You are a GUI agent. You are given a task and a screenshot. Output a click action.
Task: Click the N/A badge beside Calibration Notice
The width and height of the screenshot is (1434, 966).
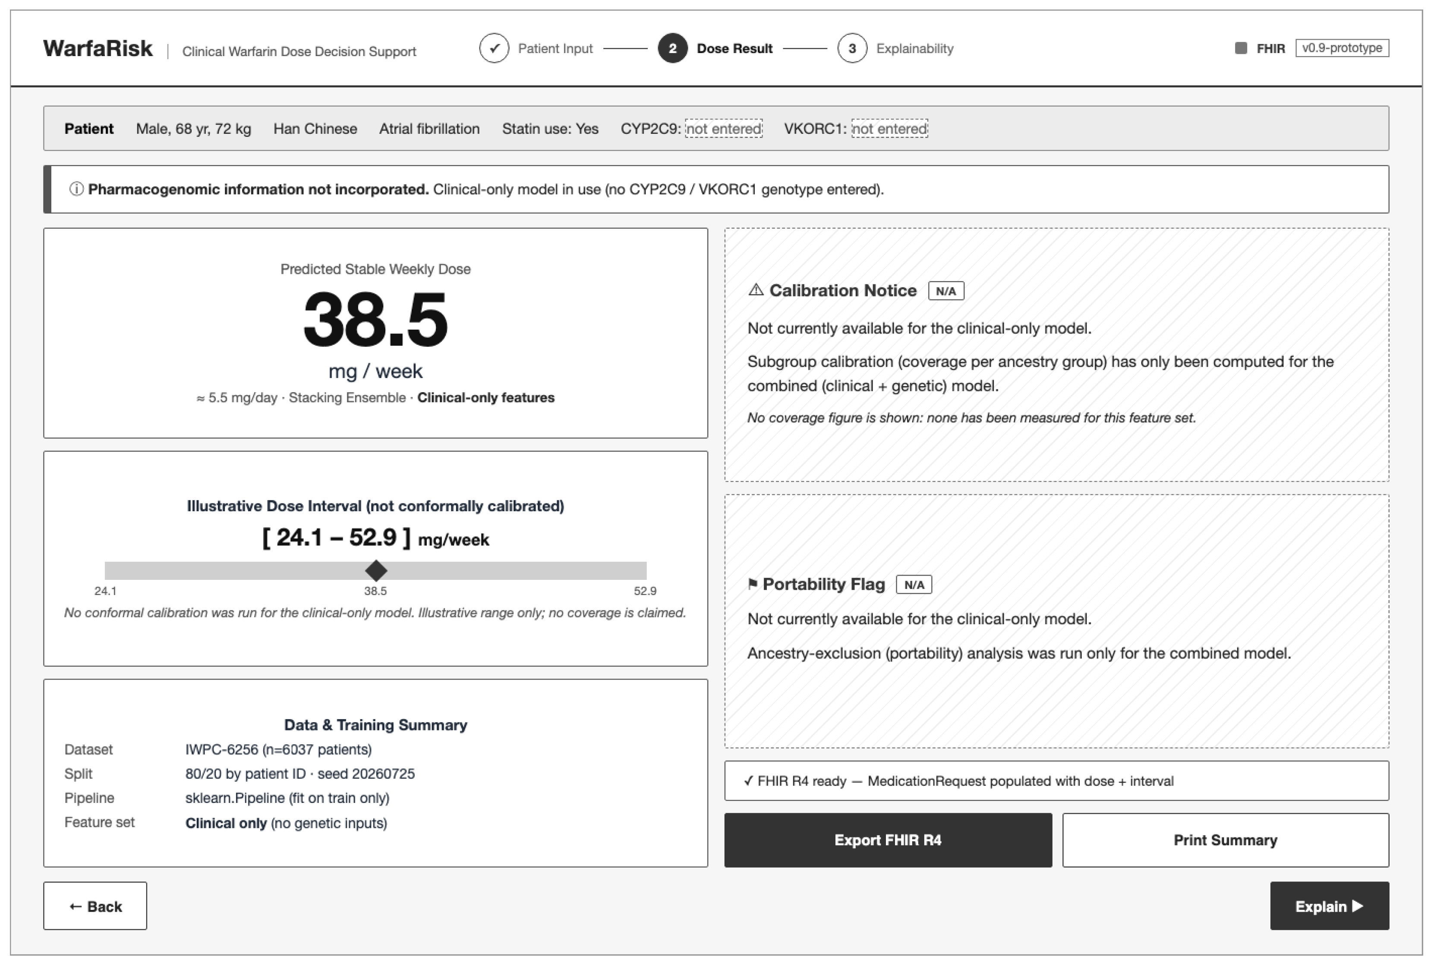946,291
